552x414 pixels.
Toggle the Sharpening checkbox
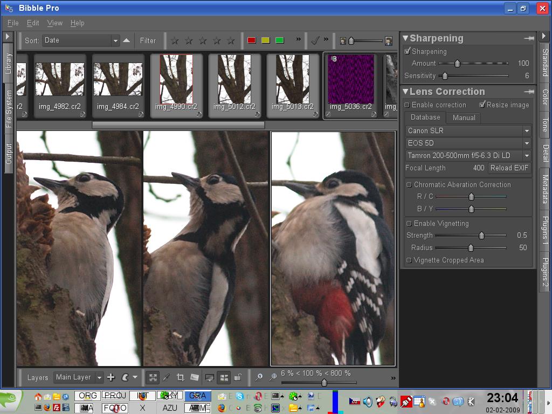click(x=408, y=51)
